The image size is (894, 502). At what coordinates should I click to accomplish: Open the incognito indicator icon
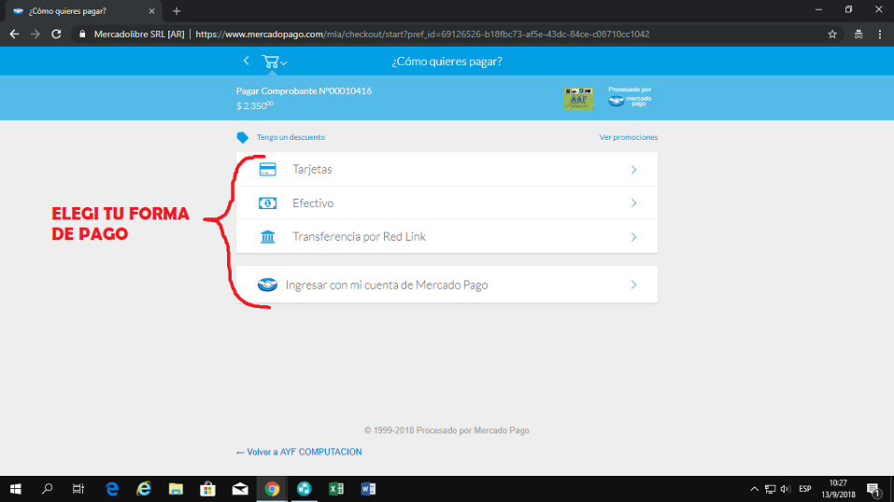click(x=859, y=35)
